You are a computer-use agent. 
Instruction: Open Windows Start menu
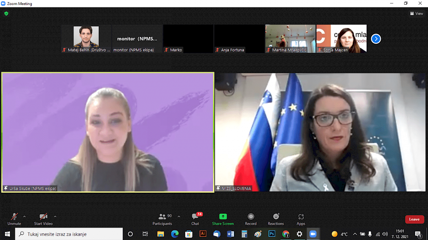click(7, 234)
